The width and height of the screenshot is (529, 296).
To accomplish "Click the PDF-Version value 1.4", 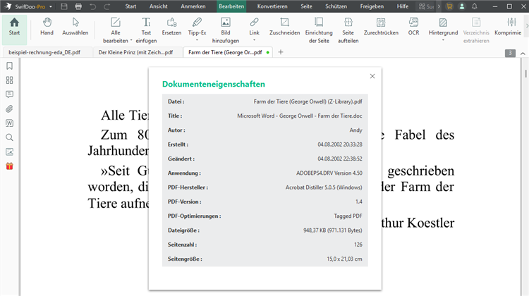I will click(359, 202).
